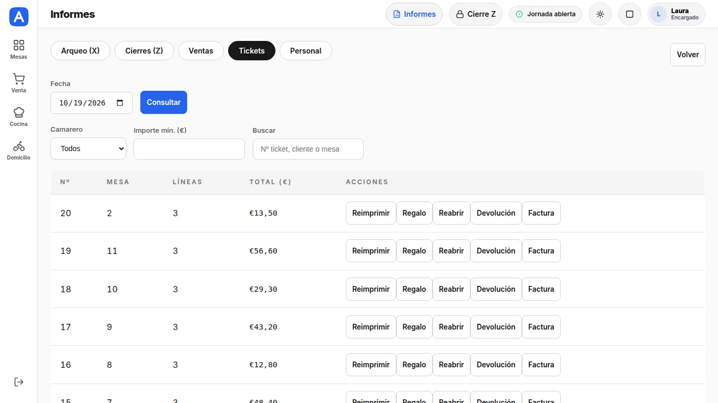Reabrir ticket 16
The width and height of the screenshot is (718, 403).
pyautogui.click(x=452, y=365)
